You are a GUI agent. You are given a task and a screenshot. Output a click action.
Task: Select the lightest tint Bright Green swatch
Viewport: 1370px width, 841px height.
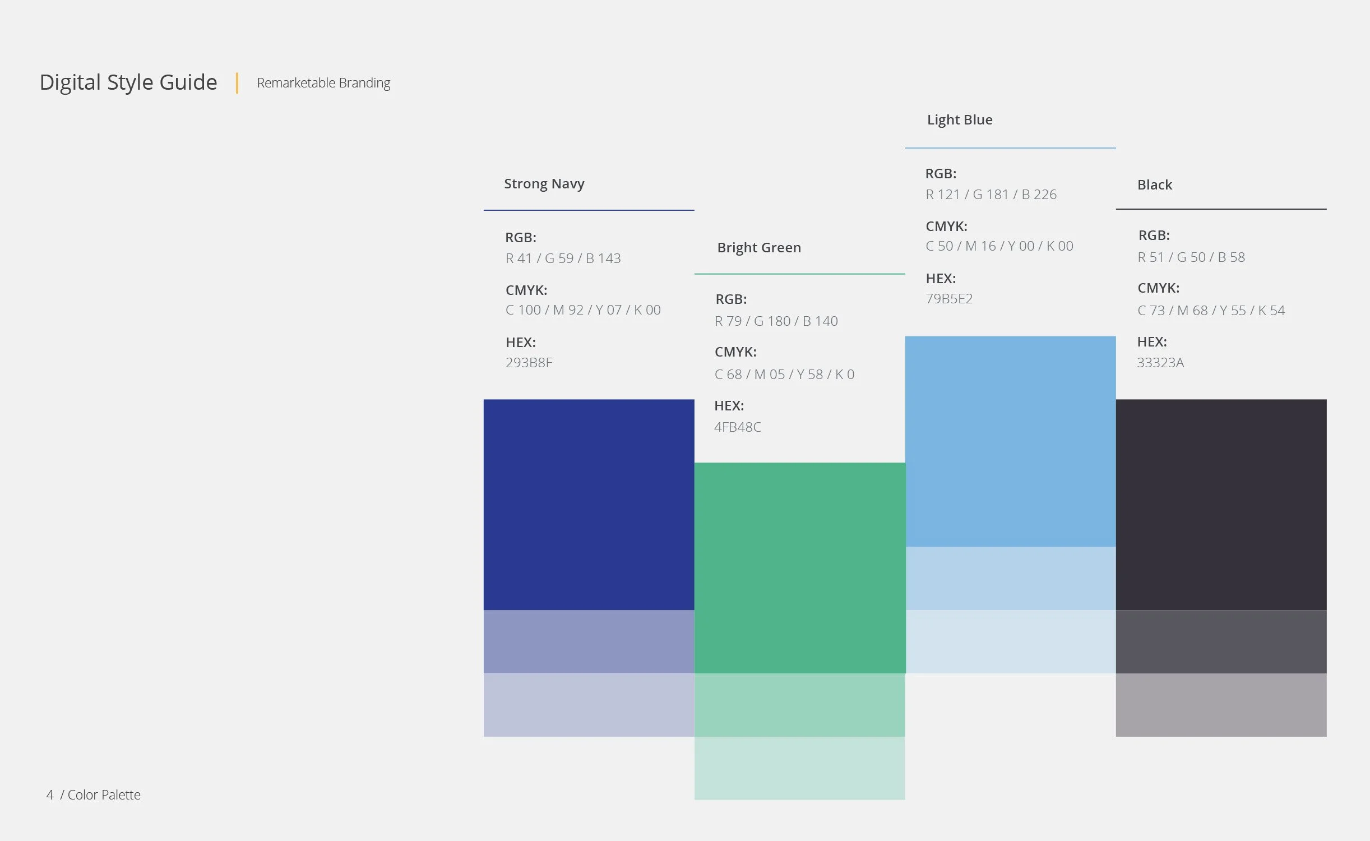click(799, 768)
